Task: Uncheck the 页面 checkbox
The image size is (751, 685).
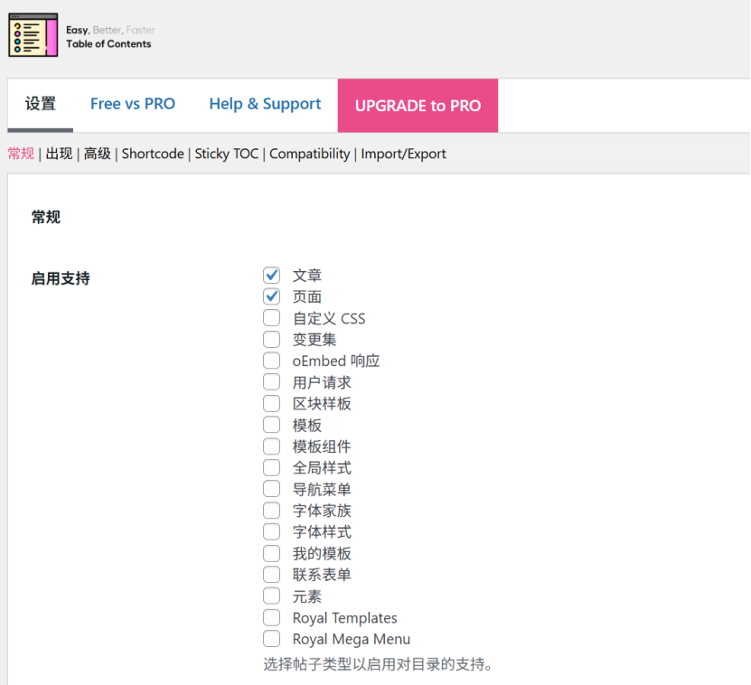Action: 271,296
